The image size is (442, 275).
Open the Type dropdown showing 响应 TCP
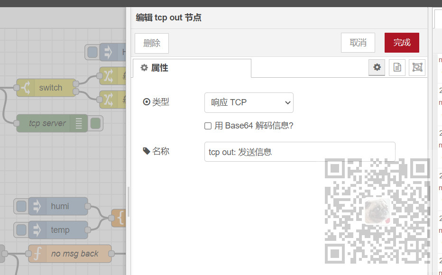pos(249,102)
